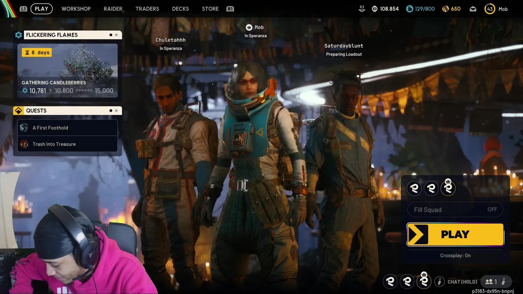Open the party members count button
Image resolution: width=523 pixels, height=294 pixels.
click(496, 282)
